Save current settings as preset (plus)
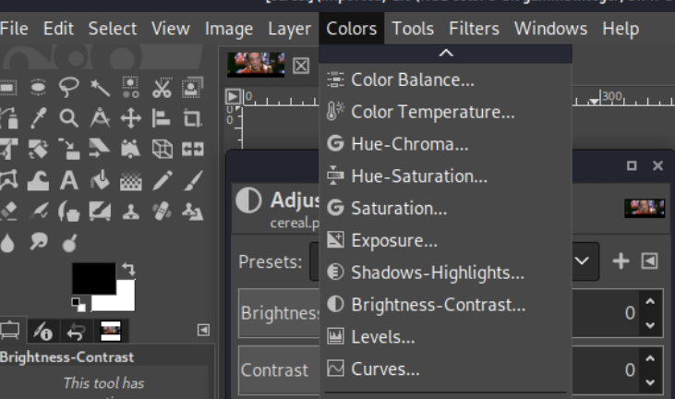Image resolution: width=675 pixels, height=399 pixels. (x=621, y=261)
